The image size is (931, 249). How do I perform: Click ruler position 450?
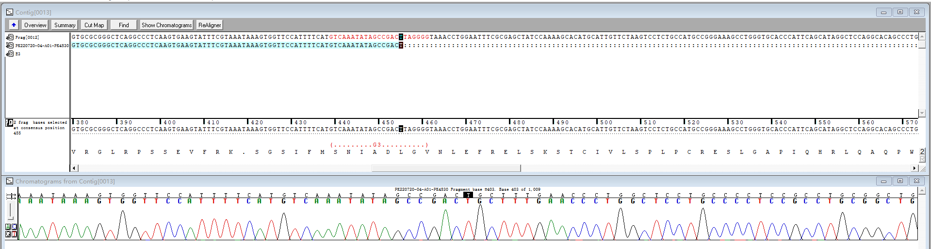coord(388,122)
